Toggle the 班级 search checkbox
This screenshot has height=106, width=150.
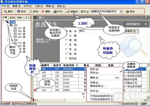click(67, 54)
